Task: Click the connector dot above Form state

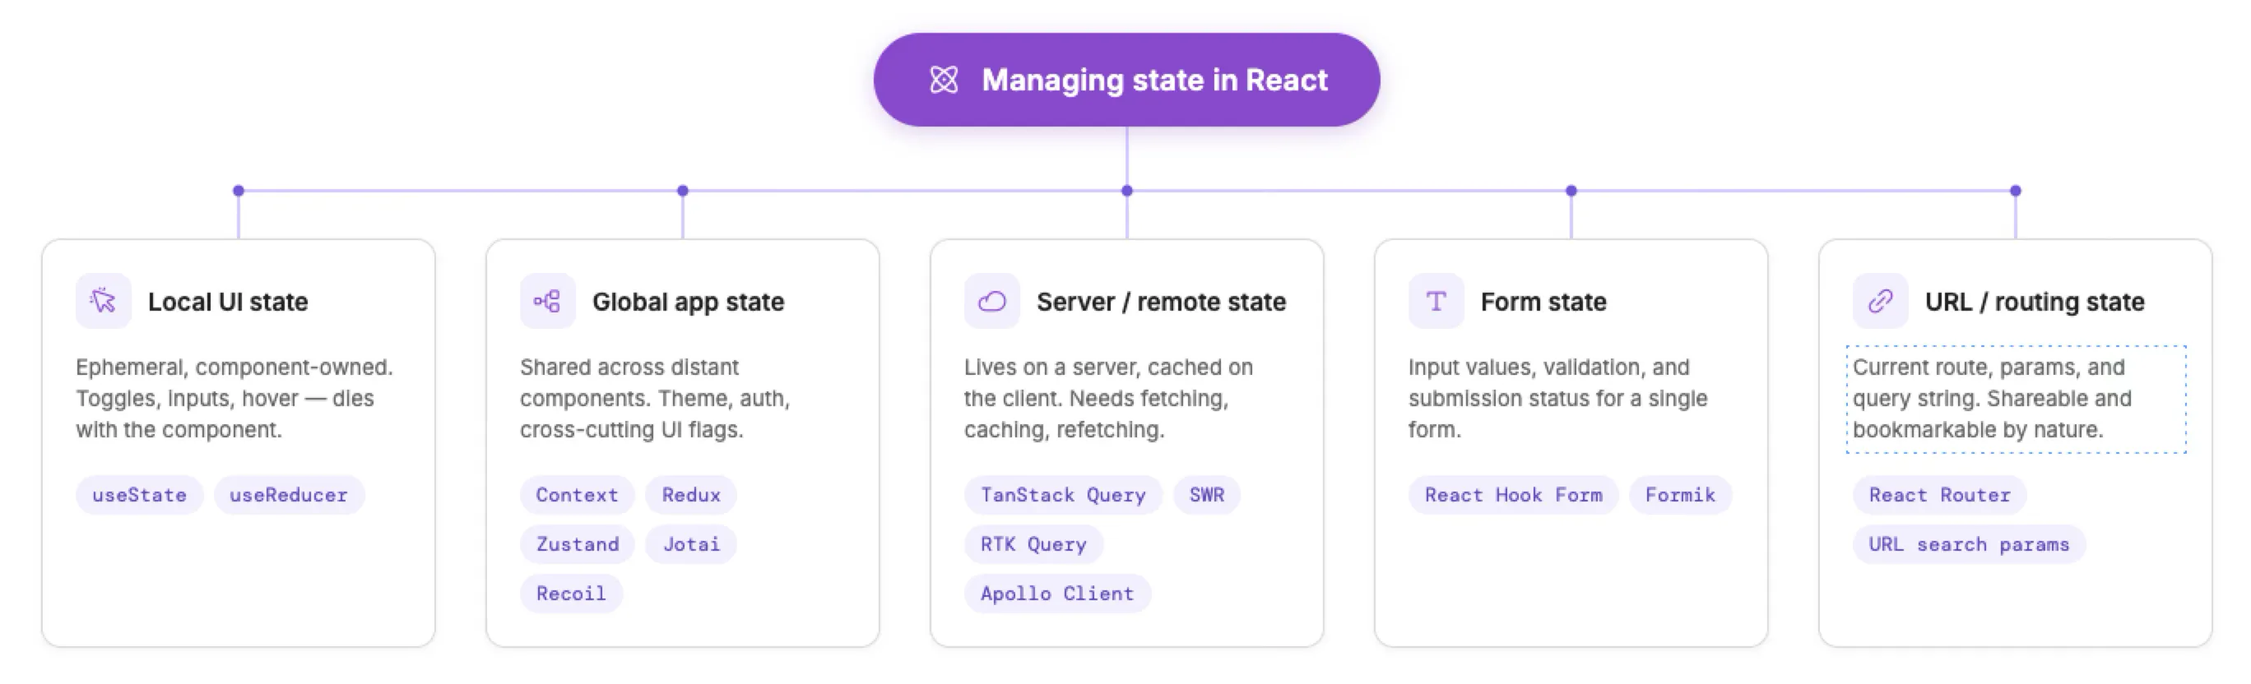Action: point(1571,191)
